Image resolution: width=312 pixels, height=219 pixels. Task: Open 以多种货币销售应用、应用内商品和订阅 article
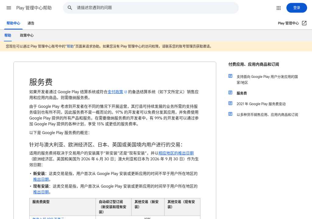coord(267,115)
